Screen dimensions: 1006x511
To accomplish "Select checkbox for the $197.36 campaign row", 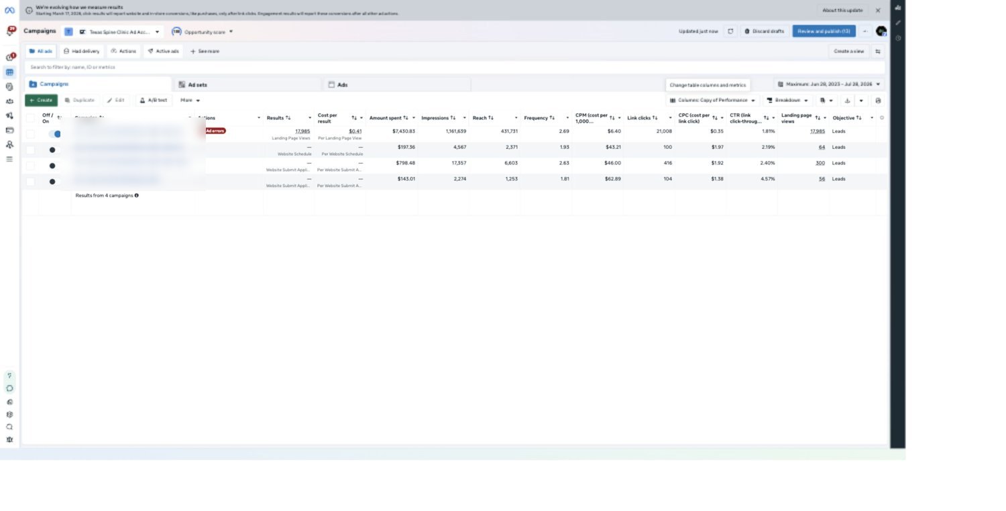I will tap(30, 150).
